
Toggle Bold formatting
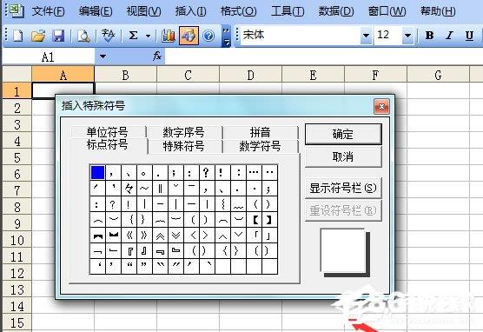coord(429,36)
